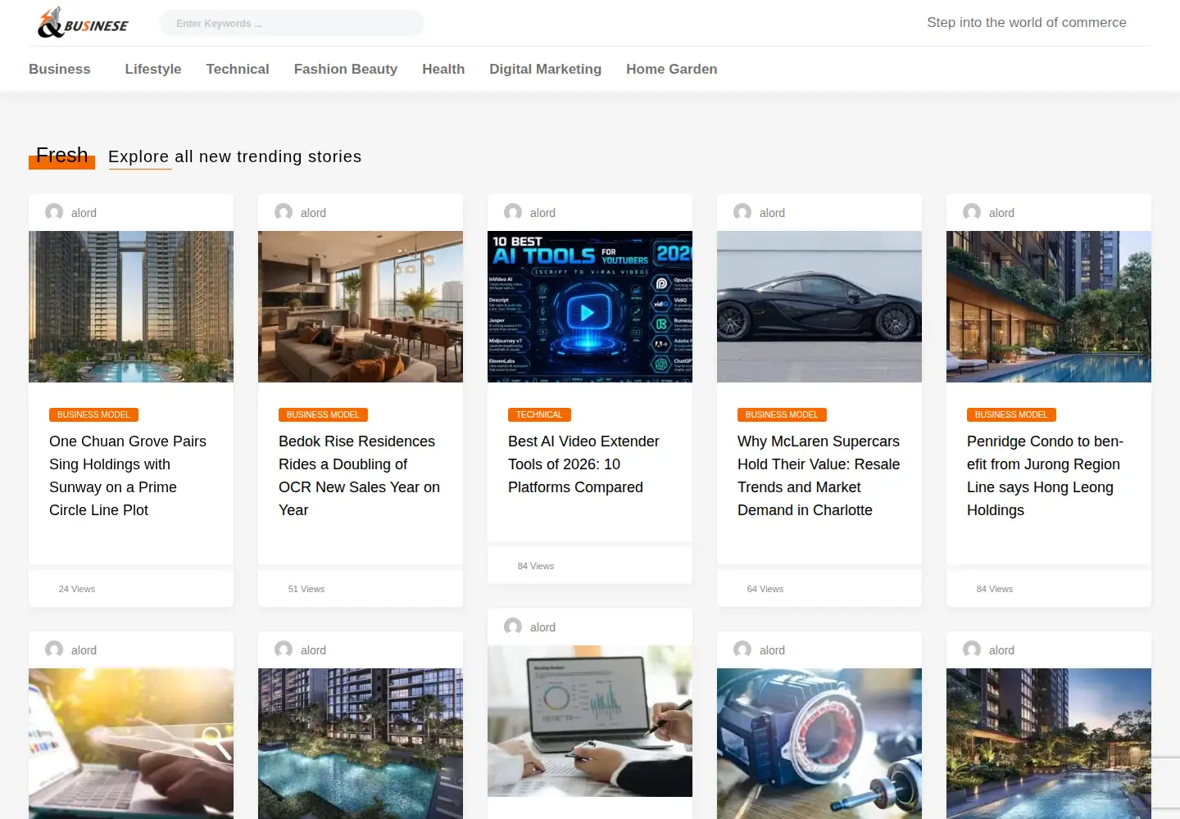
Task: Click avatar above laptop sunlight thumbnail
Action: pyautogui.click(x=54, y=649)
